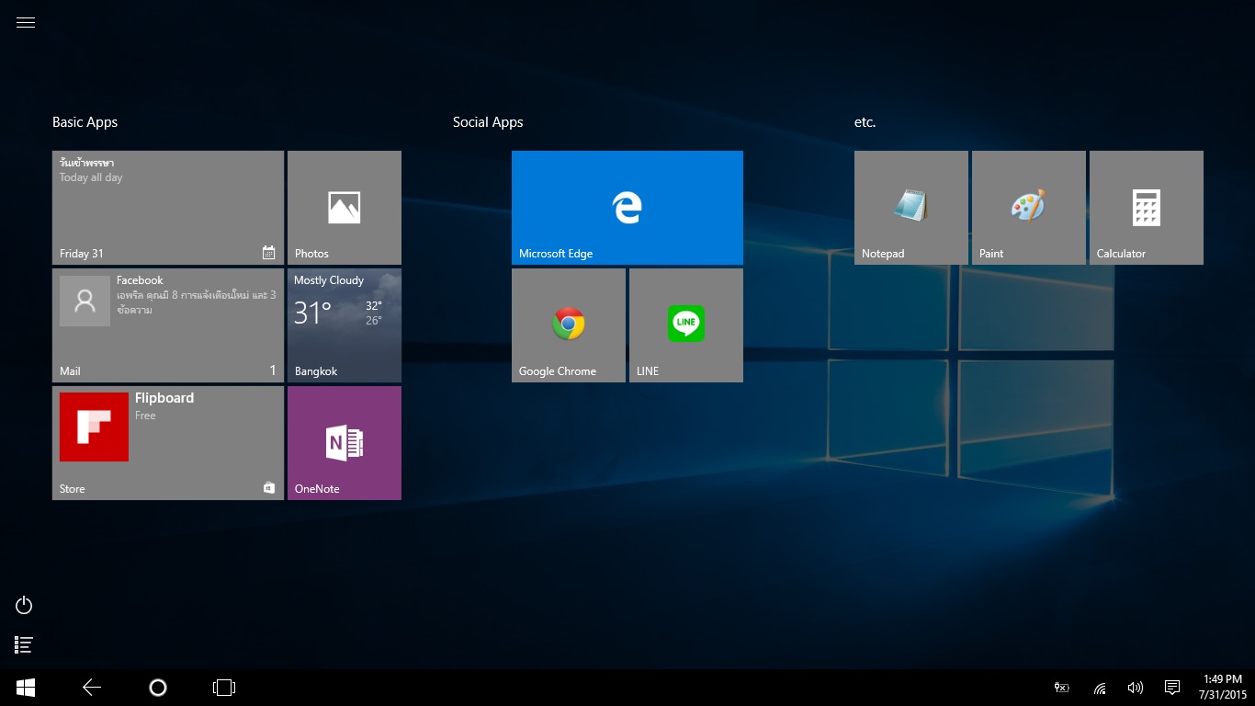Click the volume speaker tray icon

1136,688
